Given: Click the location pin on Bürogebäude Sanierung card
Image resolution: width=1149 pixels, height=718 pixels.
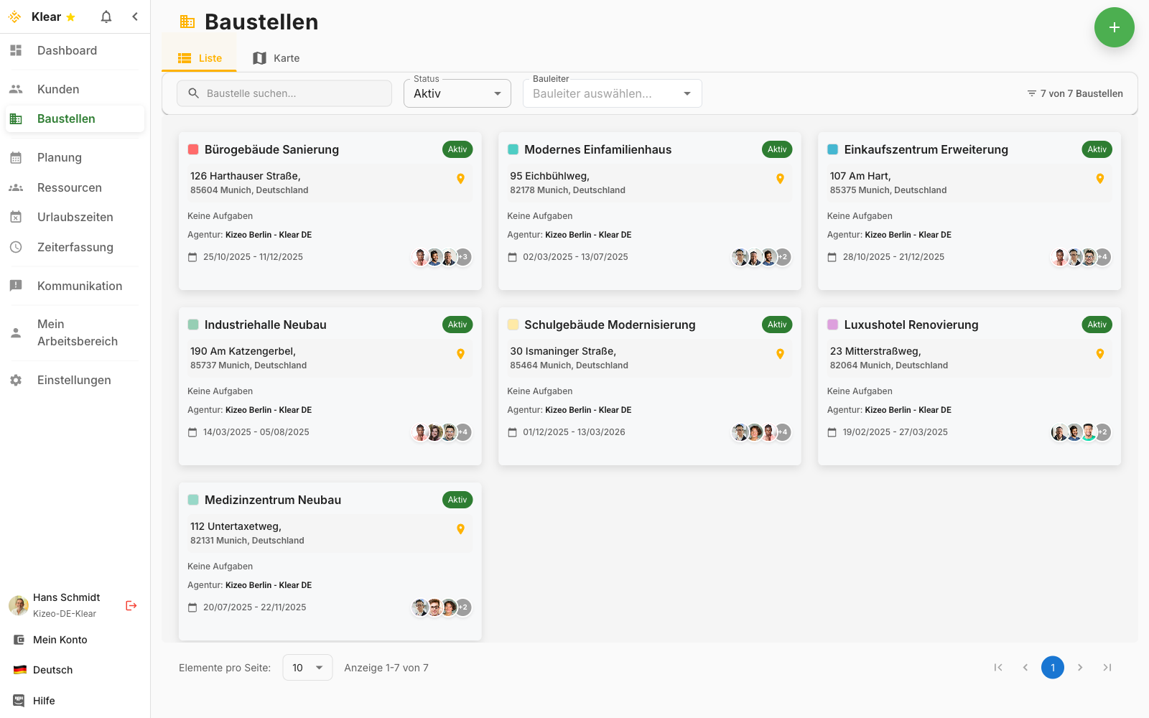Looking at the screenshot, I should (x=460, y=178).
